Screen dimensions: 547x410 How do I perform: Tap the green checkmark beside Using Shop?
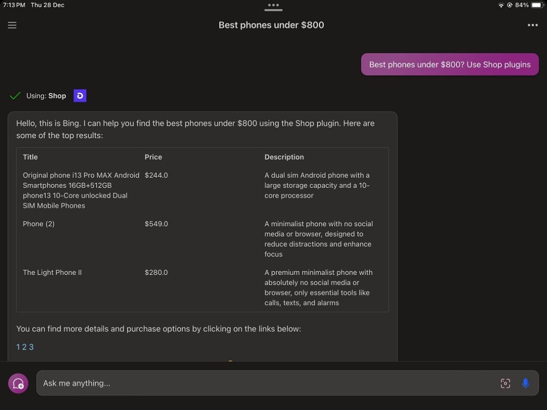[15, 96]
